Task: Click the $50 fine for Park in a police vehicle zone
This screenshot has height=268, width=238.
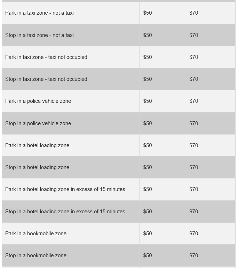Action: tap(148, 101)
